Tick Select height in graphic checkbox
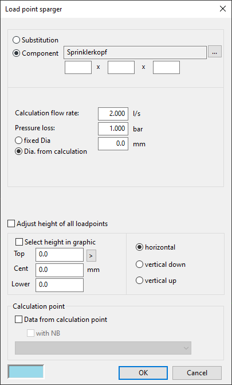 [x=56, y=242]
